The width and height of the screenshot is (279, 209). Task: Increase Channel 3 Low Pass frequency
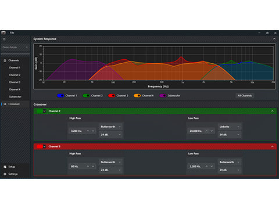click(x=207, y=167)
